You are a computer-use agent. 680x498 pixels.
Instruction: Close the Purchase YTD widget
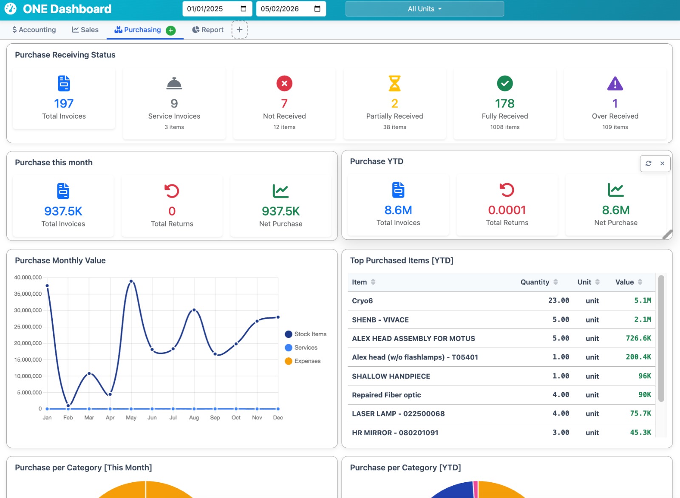662,164
